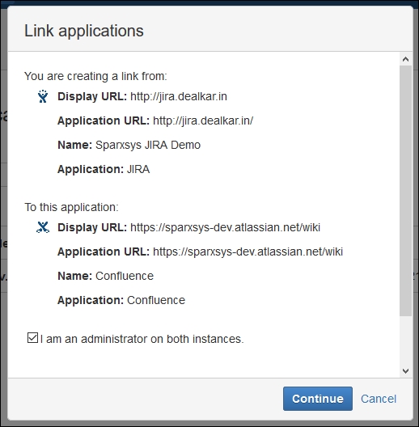Click the Confluence display URL text
The image size is (419, 427).
(x=226, y=227)
